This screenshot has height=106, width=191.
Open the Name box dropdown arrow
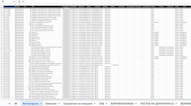point(14,2)
